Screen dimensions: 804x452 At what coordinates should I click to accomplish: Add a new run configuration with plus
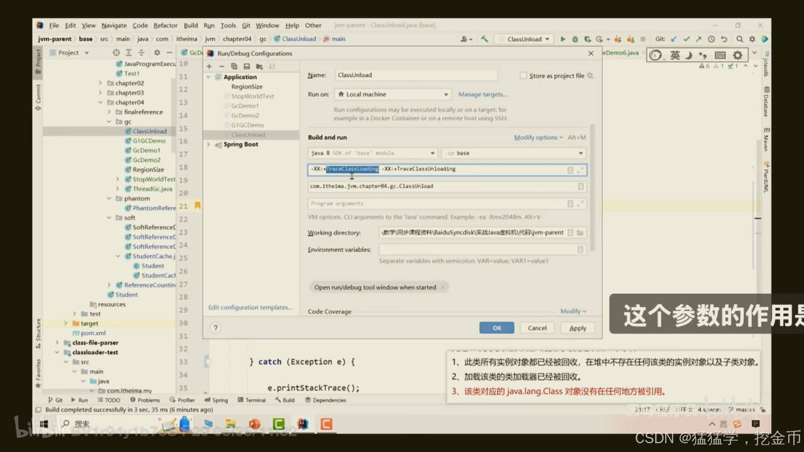(x=209, y=66)
